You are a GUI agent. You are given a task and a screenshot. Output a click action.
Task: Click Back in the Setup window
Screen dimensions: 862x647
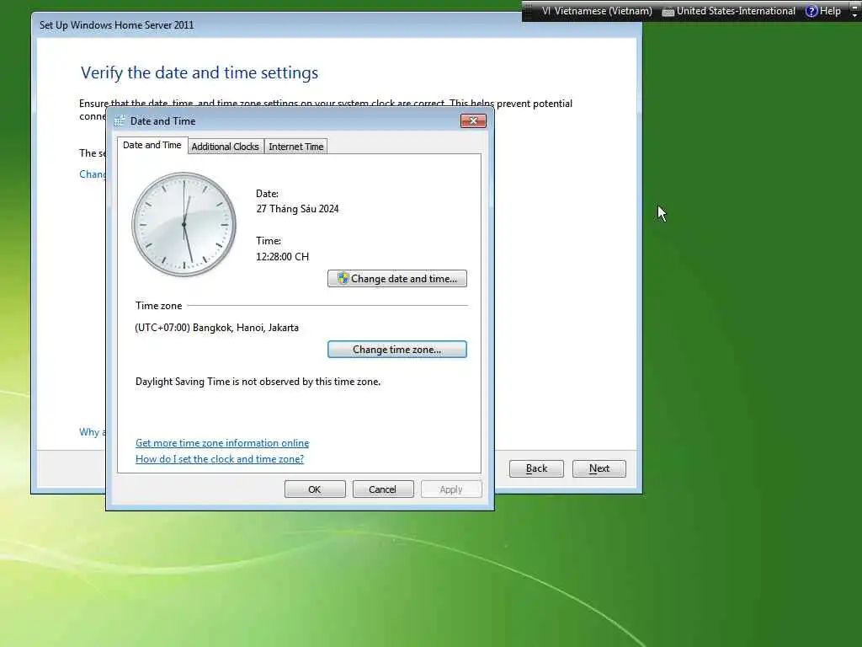point(536,468)
